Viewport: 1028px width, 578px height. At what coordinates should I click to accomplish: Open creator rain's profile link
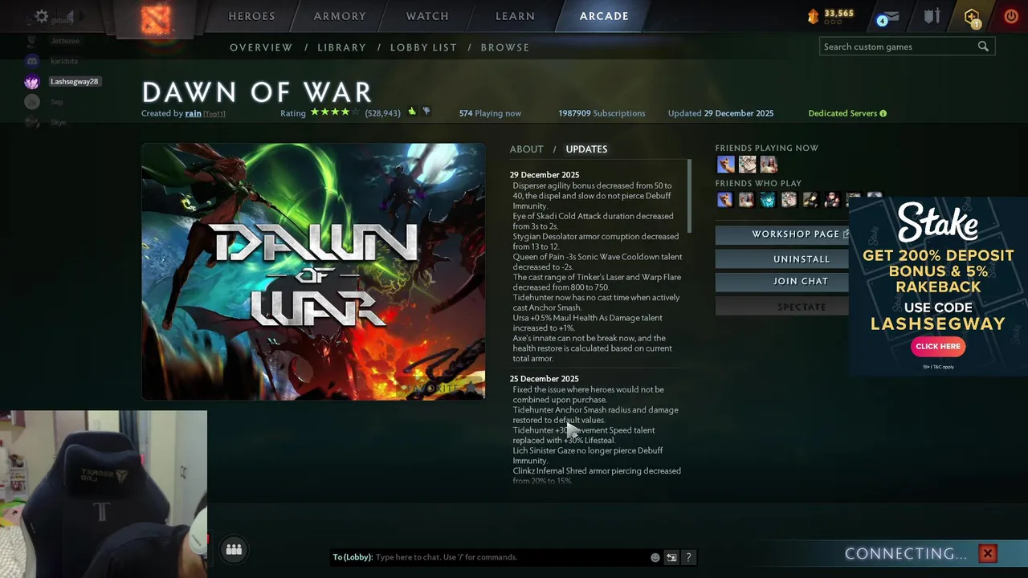click(x=193, y=113)
